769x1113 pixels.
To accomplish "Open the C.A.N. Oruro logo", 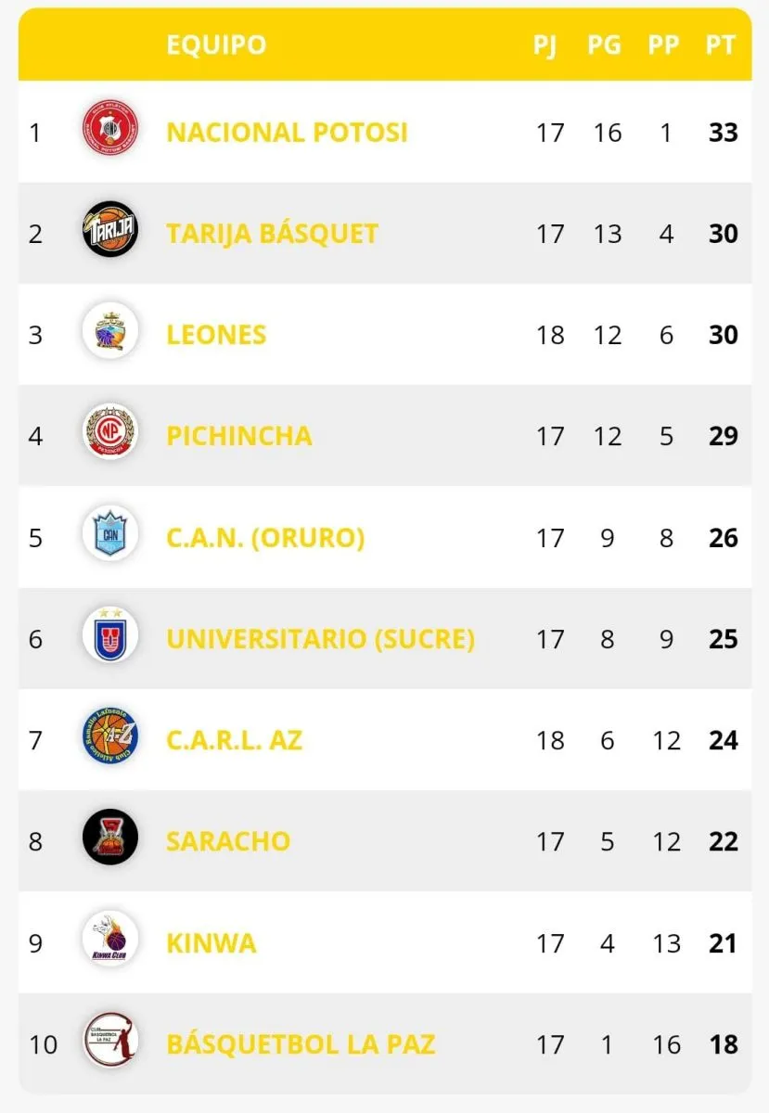I will [110, 537].
